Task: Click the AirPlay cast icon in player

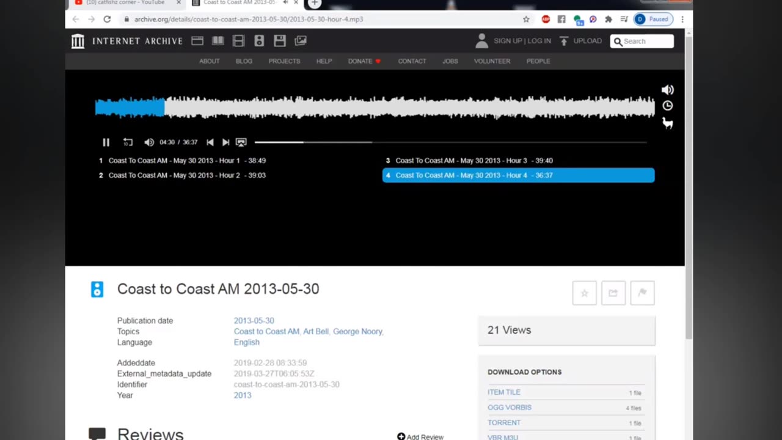Action: tap(241, 142)
